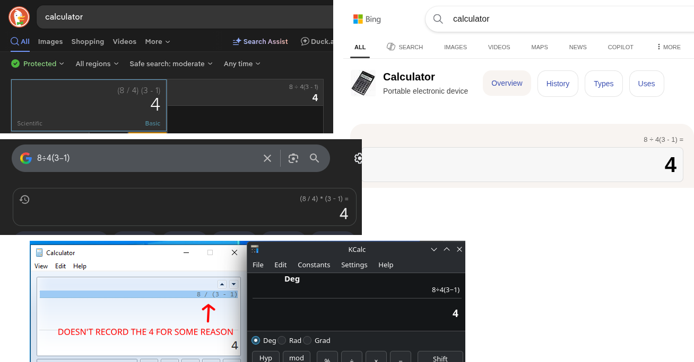Screen dimensions: 694x362
Task: Click the percent key in KCalc
Action: pos(327,358)
